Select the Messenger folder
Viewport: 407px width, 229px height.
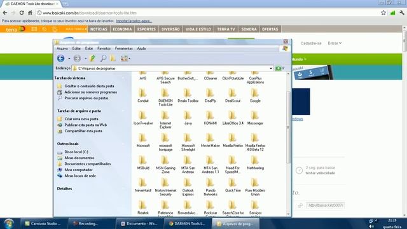(255, 118)
